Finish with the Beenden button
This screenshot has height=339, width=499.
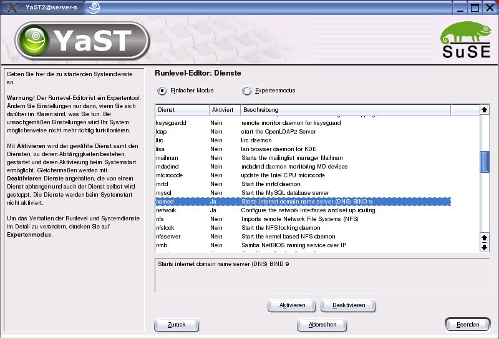coord(467,325)
